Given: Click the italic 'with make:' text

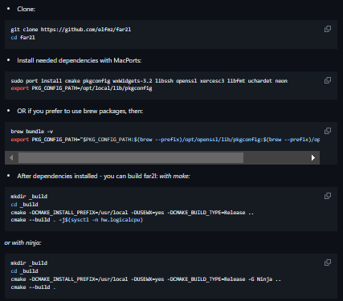Looking at the screenshot, I should click(x=174, y=176).
